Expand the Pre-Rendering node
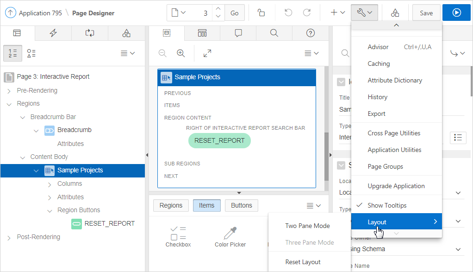 9,91
